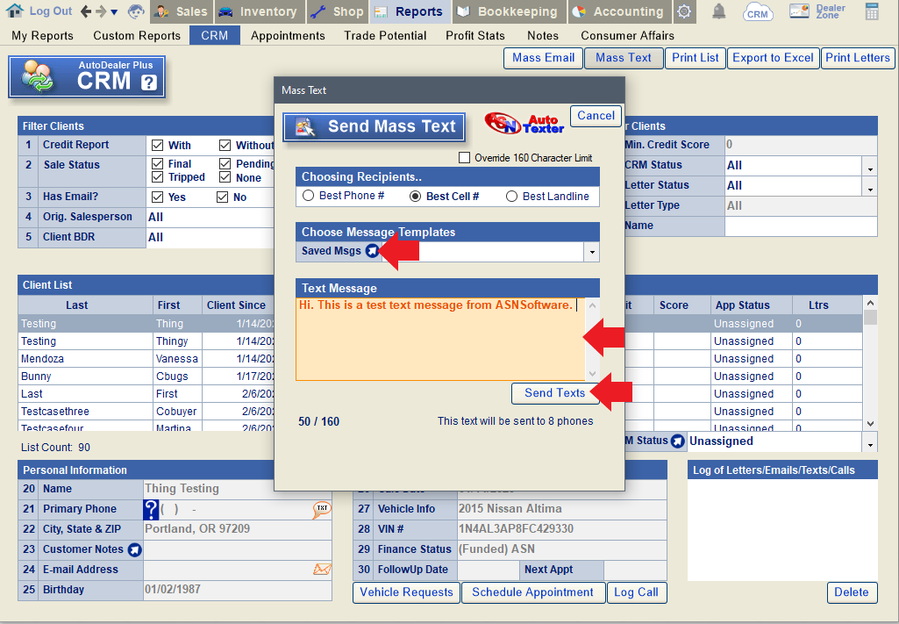
Task: Select the Best Phone # radio button
Action: point(309,196)
